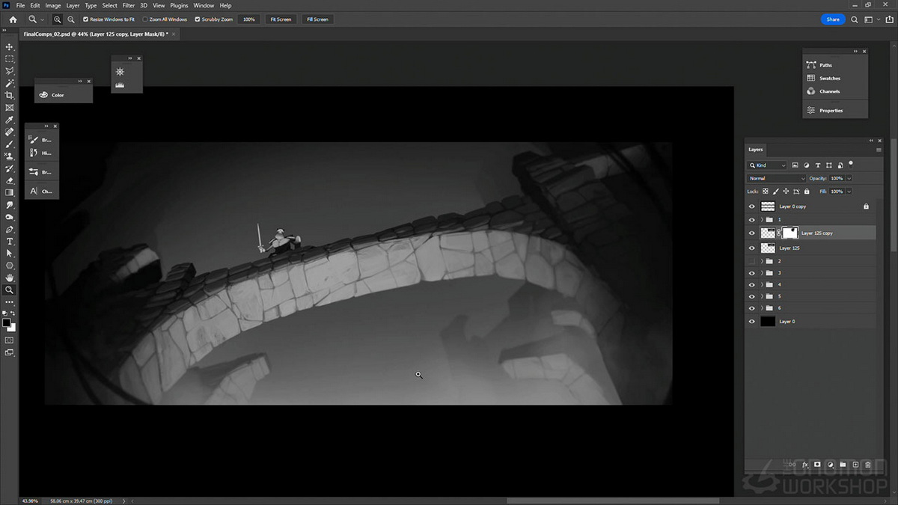Select the Hand tool

(x=10, y=278)
